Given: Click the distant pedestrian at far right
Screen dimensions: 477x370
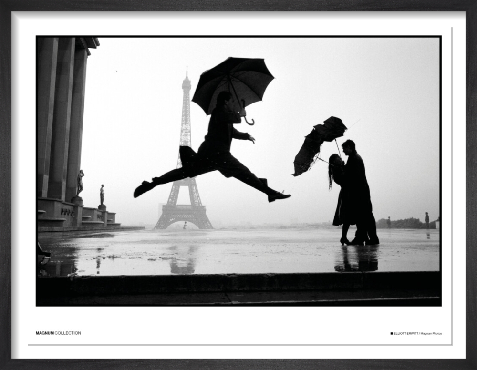Looking at the screenshot, I should 427,220.
